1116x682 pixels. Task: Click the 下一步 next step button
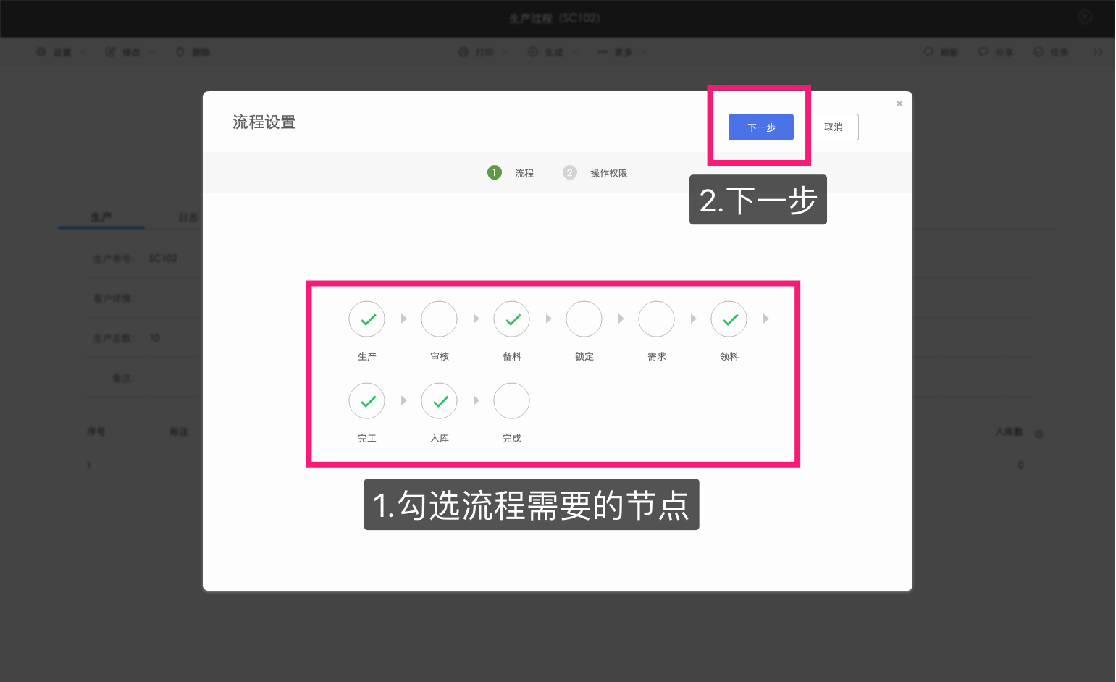pyautogui.click(x=760, y=127)
